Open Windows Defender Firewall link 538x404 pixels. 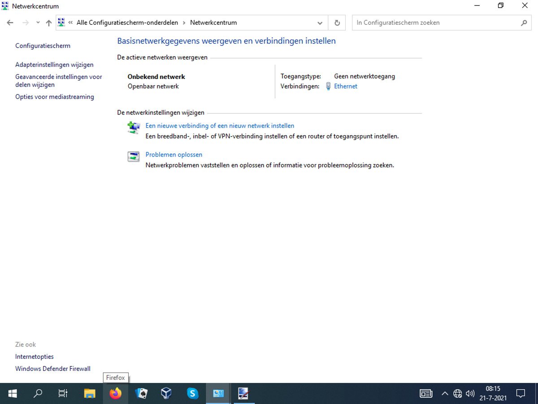[53, 369]
